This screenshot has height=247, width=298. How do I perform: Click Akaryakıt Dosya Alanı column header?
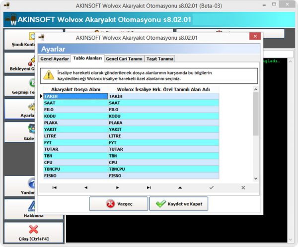point(75,89)
